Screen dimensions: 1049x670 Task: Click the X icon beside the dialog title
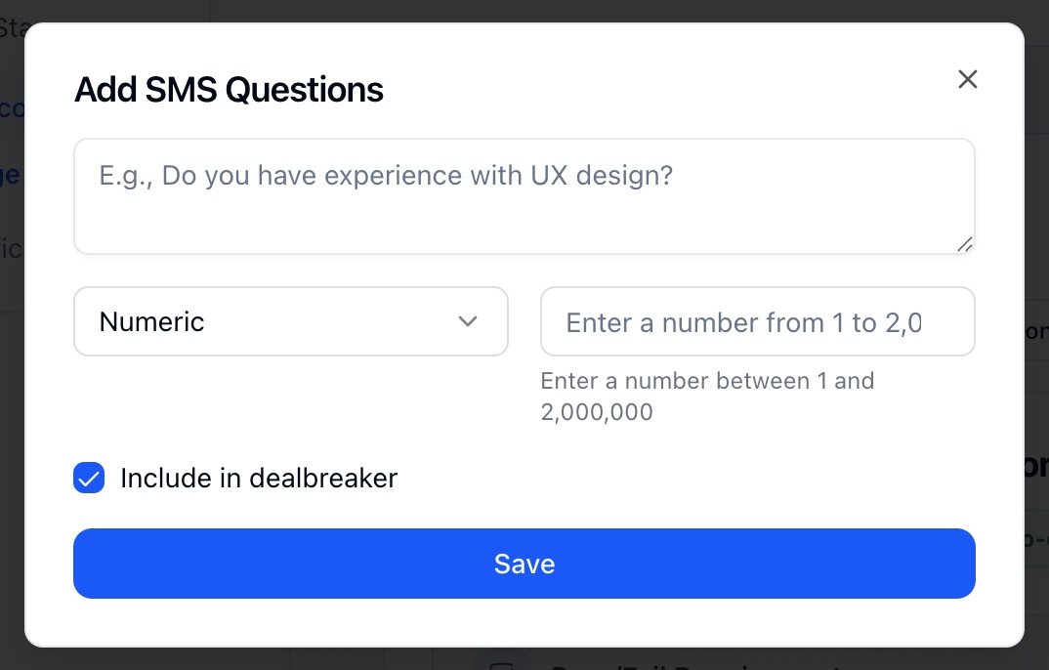tap(967, 79)
